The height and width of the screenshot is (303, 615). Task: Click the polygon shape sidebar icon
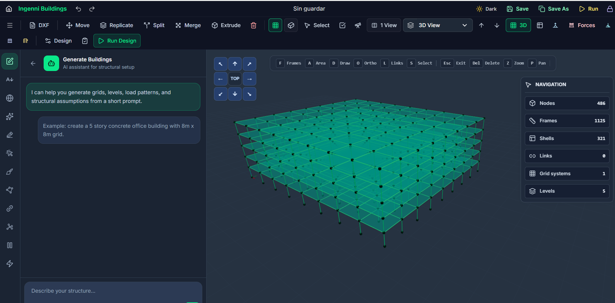[x=10, y=190]
